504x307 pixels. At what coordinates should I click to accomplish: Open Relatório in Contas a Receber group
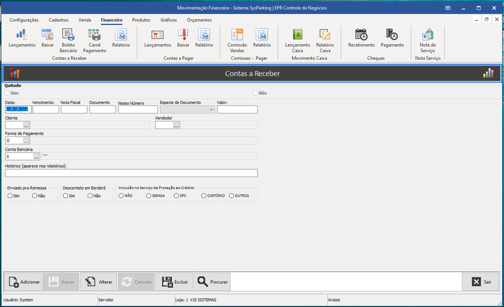click(x=121, y=38)
